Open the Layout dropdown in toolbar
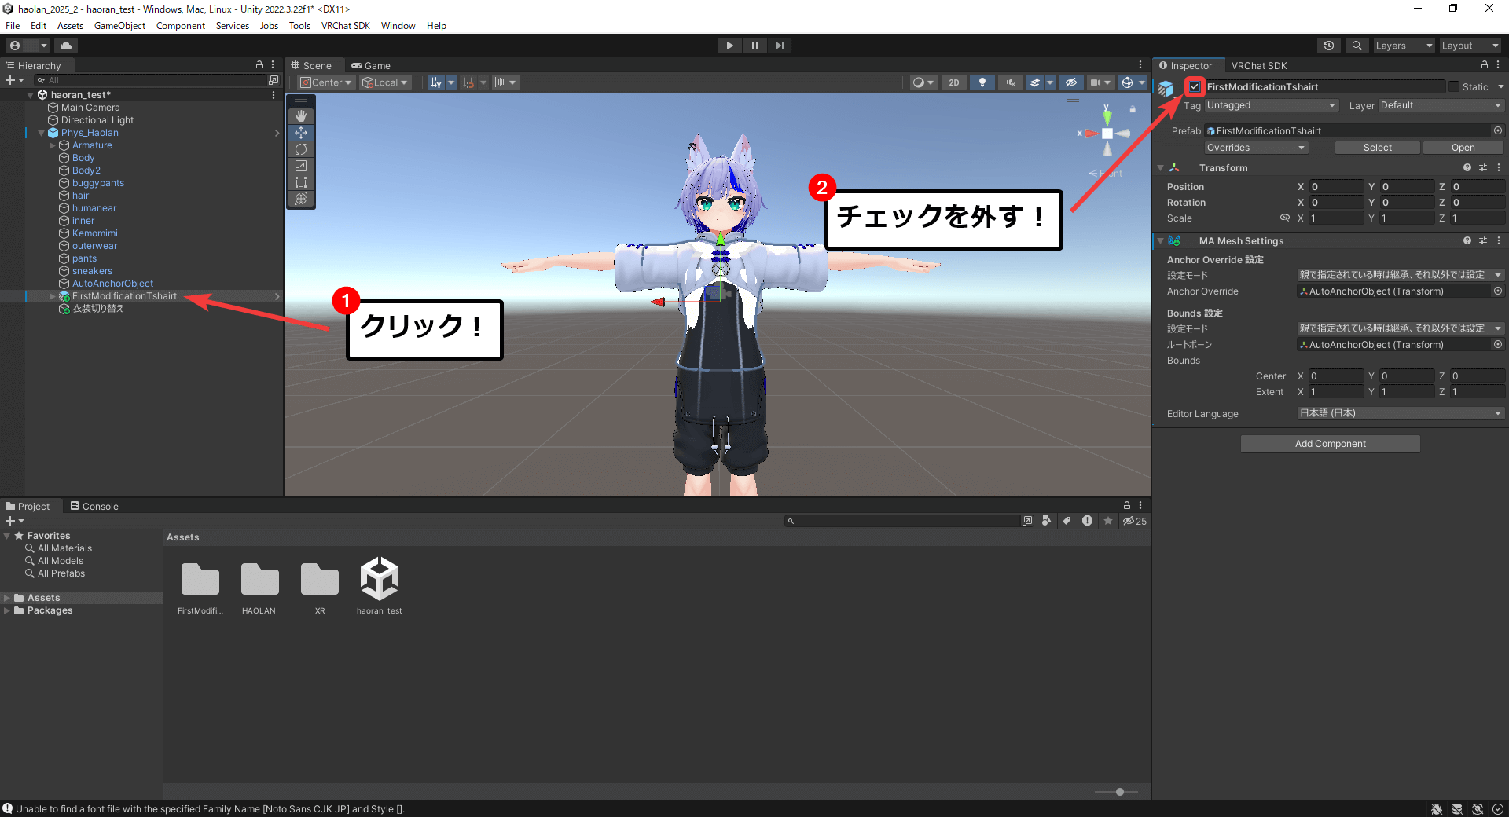This screenshot has width=1509, height=817. pos(1470,46)
